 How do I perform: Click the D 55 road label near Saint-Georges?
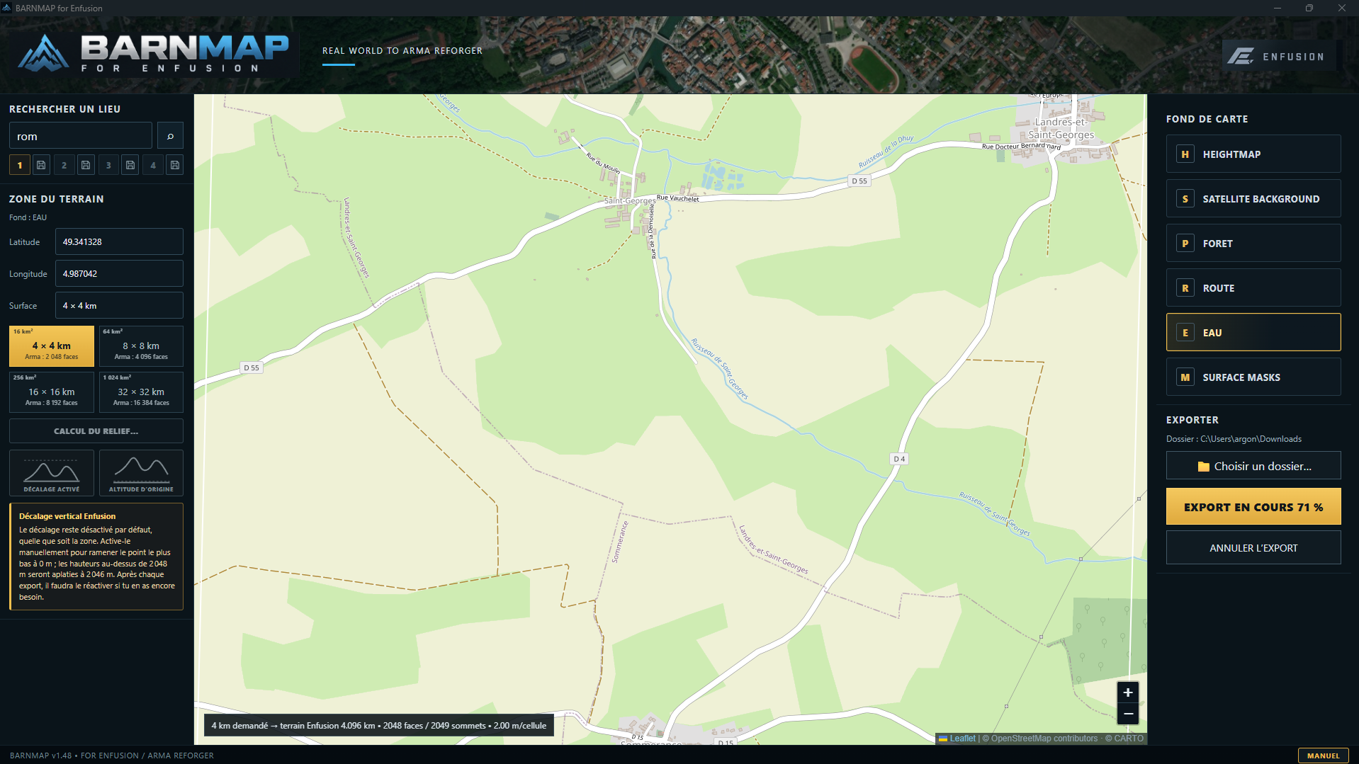point(859,181)
